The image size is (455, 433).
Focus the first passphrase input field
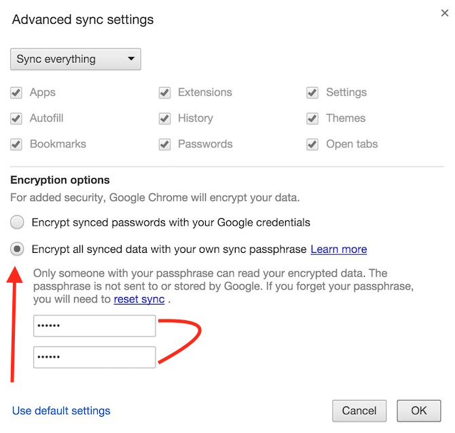[94, 326]
